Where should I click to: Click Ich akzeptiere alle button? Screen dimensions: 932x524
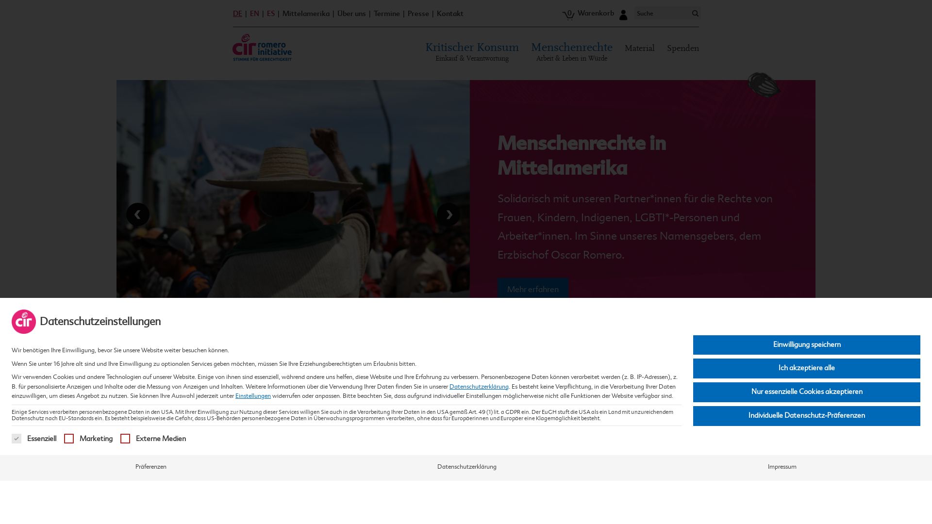tap(807, 368)
